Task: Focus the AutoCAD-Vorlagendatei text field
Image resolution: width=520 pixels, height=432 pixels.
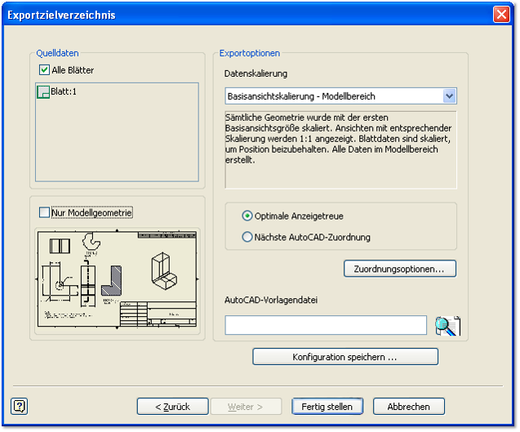Action: click(325, 326)
